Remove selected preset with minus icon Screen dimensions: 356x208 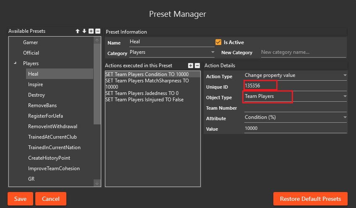click(98, 31)
